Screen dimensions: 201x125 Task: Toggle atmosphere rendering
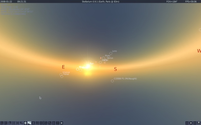[x=29, y=123]
